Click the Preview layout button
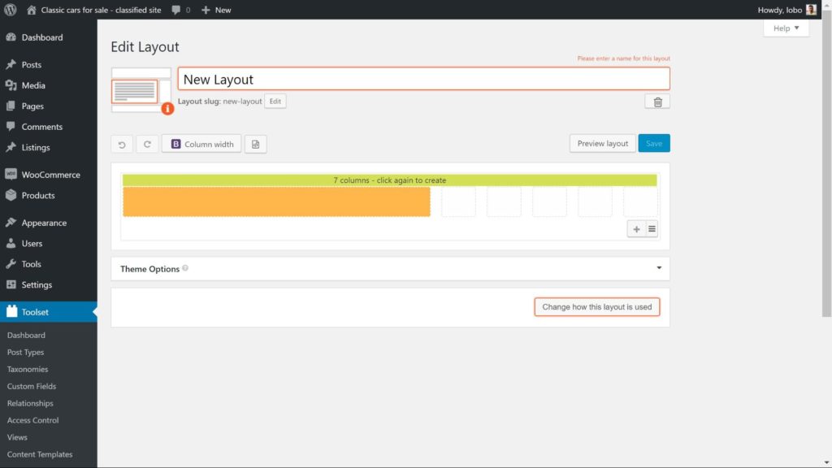Image resolution: width=832 pixels, height=468 pixels. pos(602,144)
